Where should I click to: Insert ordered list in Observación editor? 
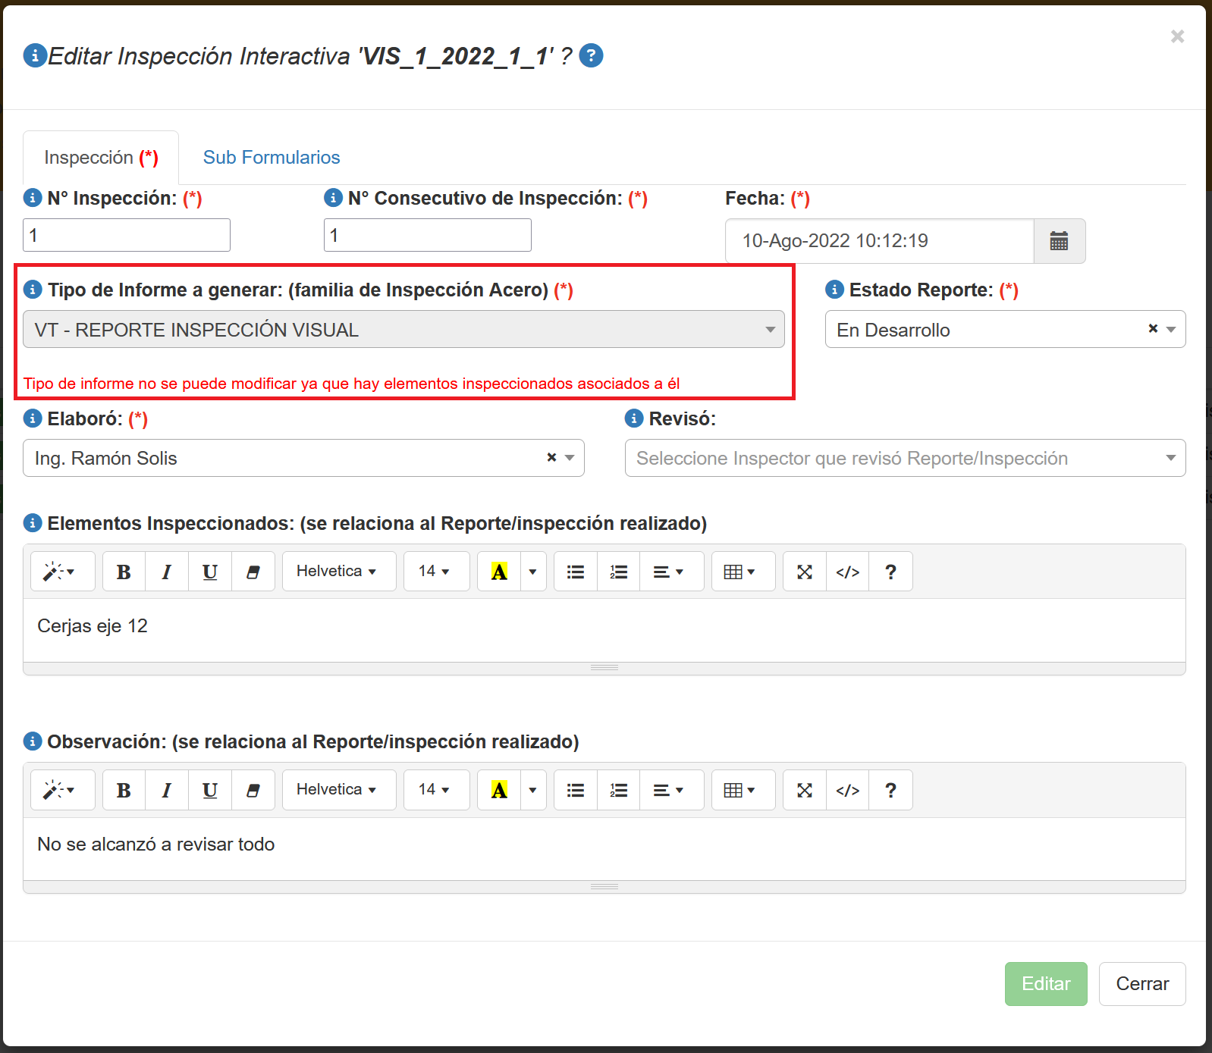619,790
